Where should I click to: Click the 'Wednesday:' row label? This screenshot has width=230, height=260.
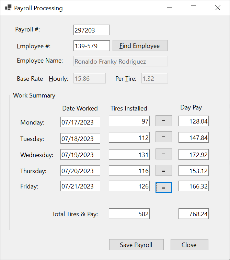point(37,155)
